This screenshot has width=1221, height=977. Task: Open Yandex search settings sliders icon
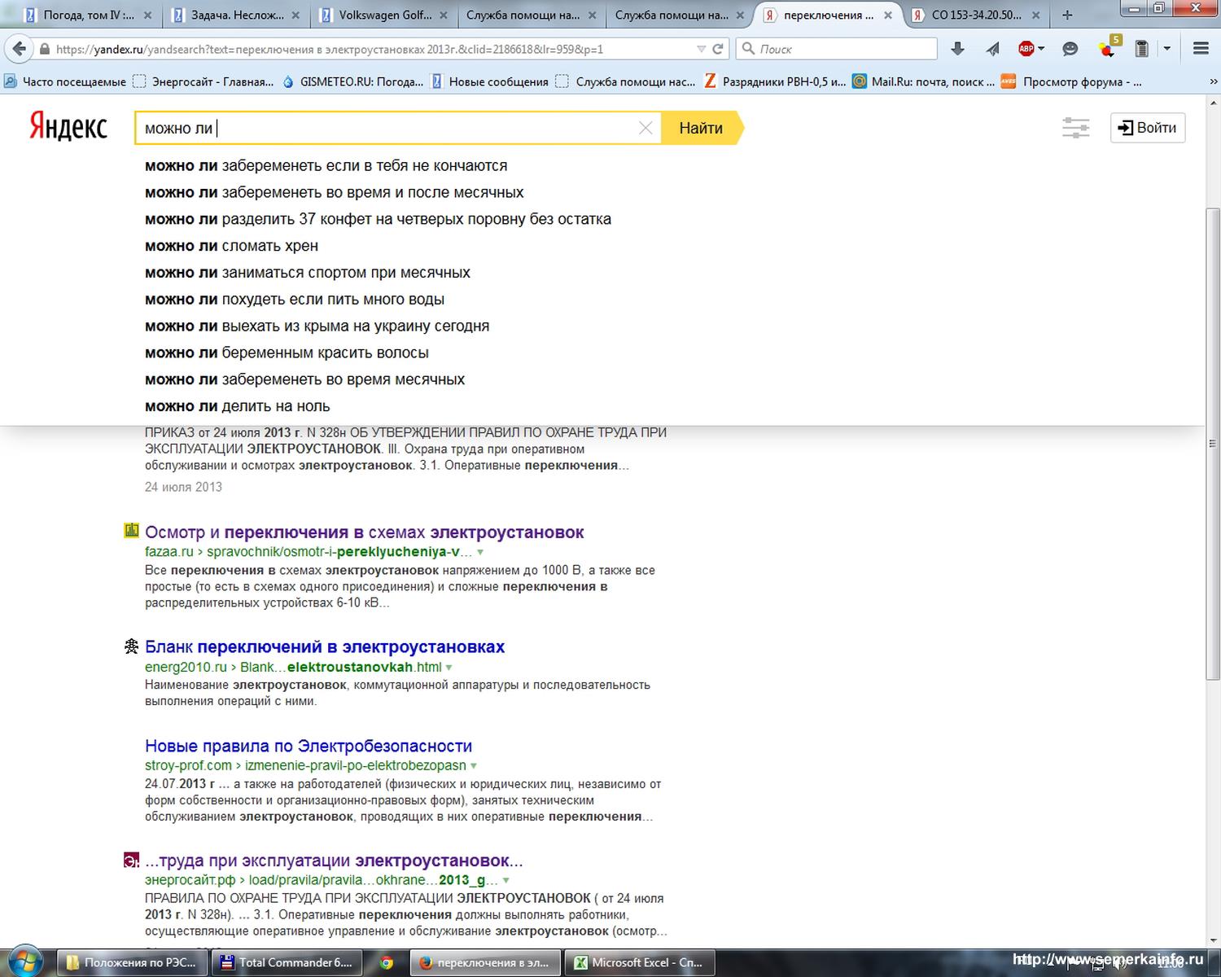pyautogui.click(x=1075, y=129)
